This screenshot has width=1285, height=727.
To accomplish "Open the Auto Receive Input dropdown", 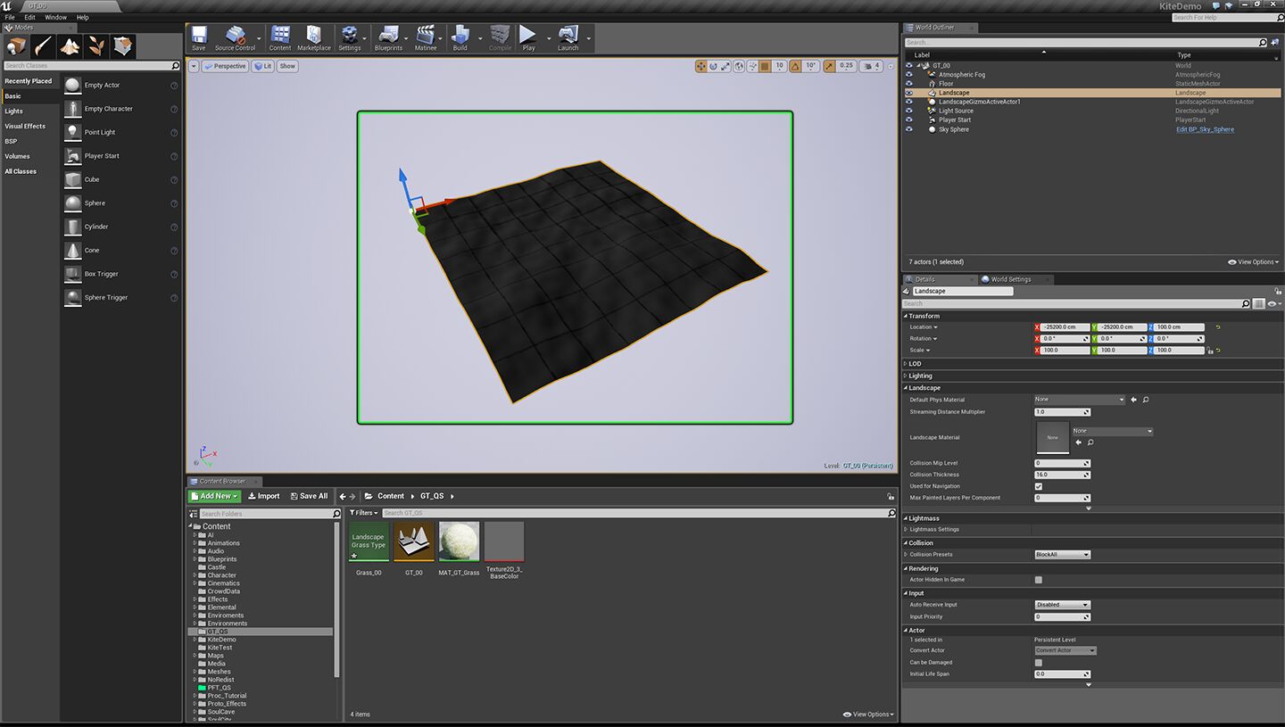I will pyautogui.click(x=1062, y=605).
